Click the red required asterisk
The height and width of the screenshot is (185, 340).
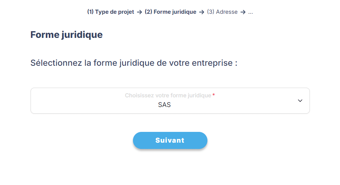[x=214, y=95]
